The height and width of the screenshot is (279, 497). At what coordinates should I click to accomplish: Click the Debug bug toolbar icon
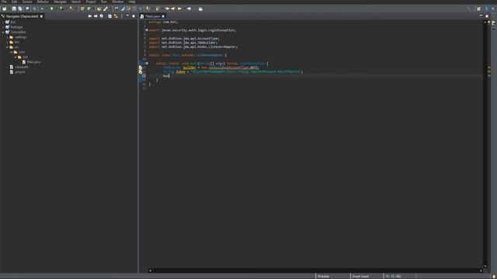(x=42, y=9)
